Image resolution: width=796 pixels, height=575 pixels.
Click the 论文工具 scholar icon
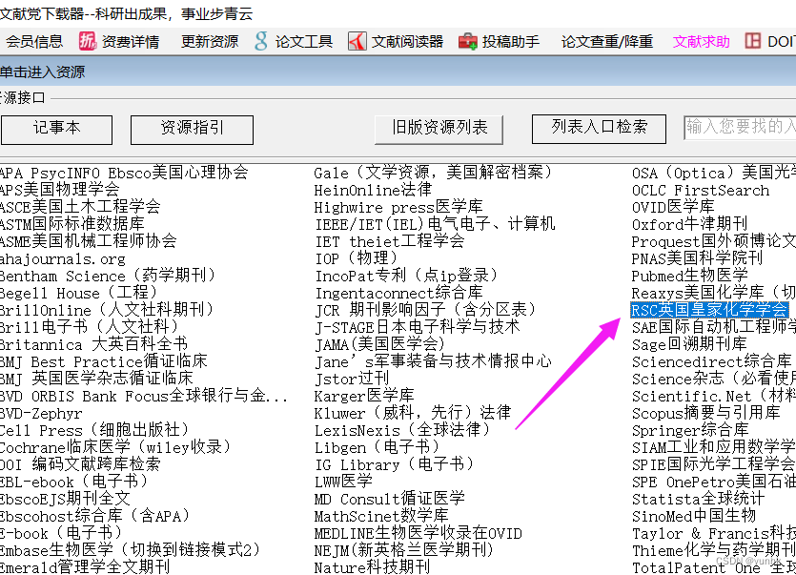point(261,41)
